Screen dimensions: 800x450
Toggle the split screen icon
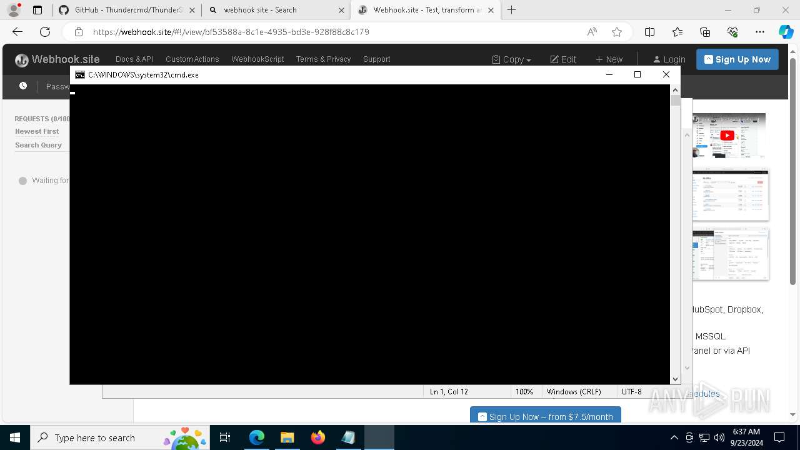coord(649,32)
